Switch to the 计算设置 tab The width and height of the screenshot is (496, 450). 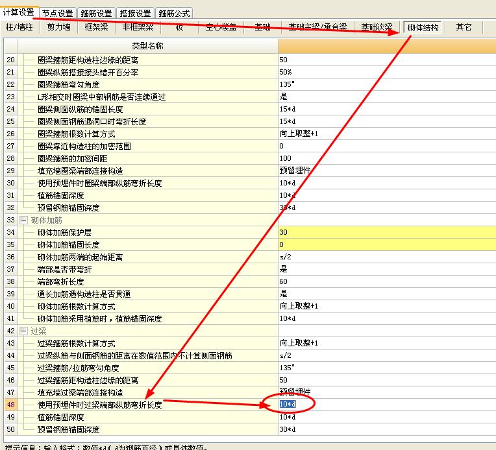(19, 12)
